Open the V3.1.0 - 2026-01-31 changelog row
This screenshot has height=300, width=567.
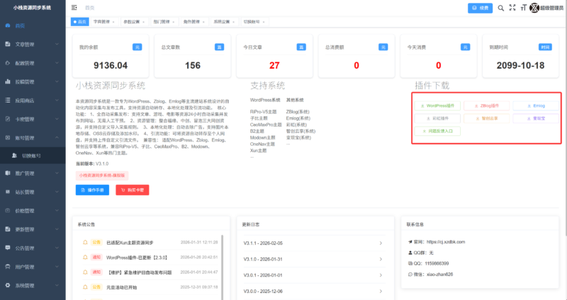tap(313, 259)
